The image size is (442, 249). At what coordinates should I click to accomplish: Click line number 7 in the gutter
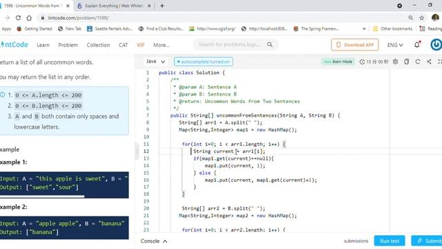coord(147,116)
